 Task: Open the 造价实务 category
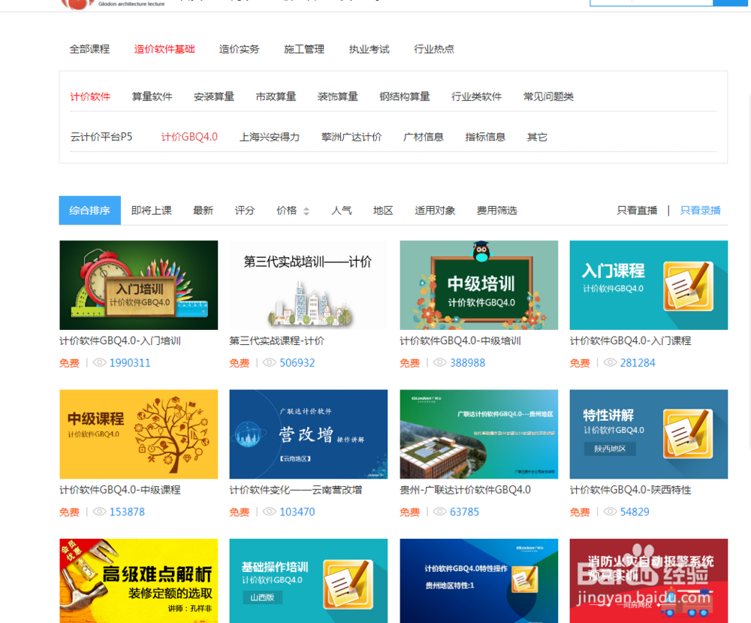(x=239, y=49)
